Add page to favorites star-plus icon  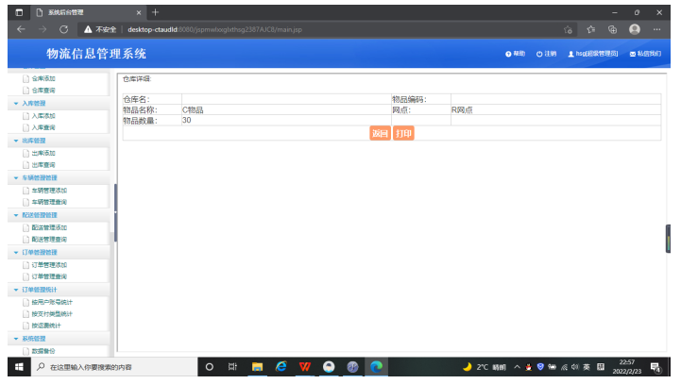click(568, 29)
